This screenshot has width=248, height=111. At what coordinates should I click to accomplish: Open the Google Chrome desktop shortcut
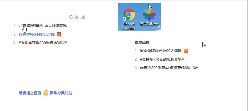129,19
